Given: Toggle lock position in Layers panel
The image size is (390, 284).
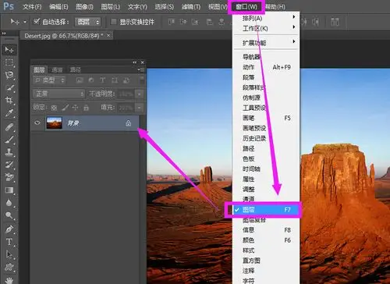Looking at the screenshot, I should pos(75,107).
